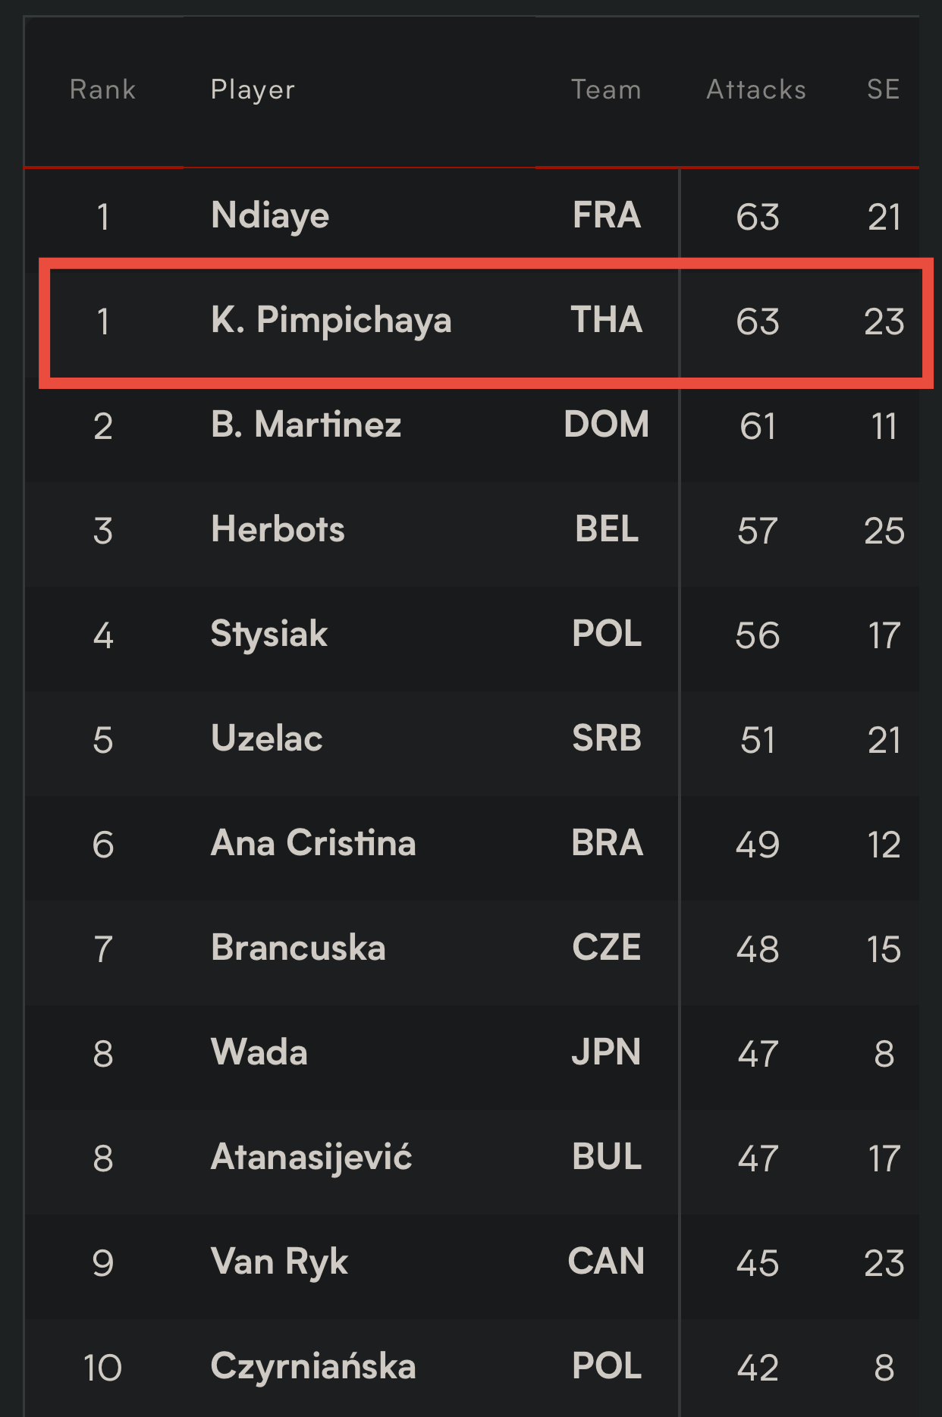Sort table by the Rank column header
942x1417 pixels.
point(102,89)
